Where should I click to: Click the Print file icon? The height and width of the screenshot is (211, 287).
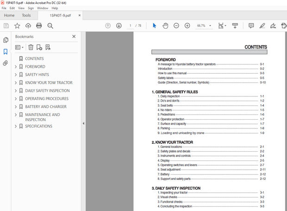[39, 26]
